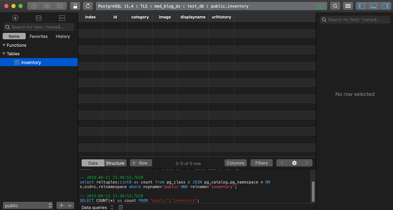
Task: Switch to the Favorites tab
Action: click(x=38, y=36)
